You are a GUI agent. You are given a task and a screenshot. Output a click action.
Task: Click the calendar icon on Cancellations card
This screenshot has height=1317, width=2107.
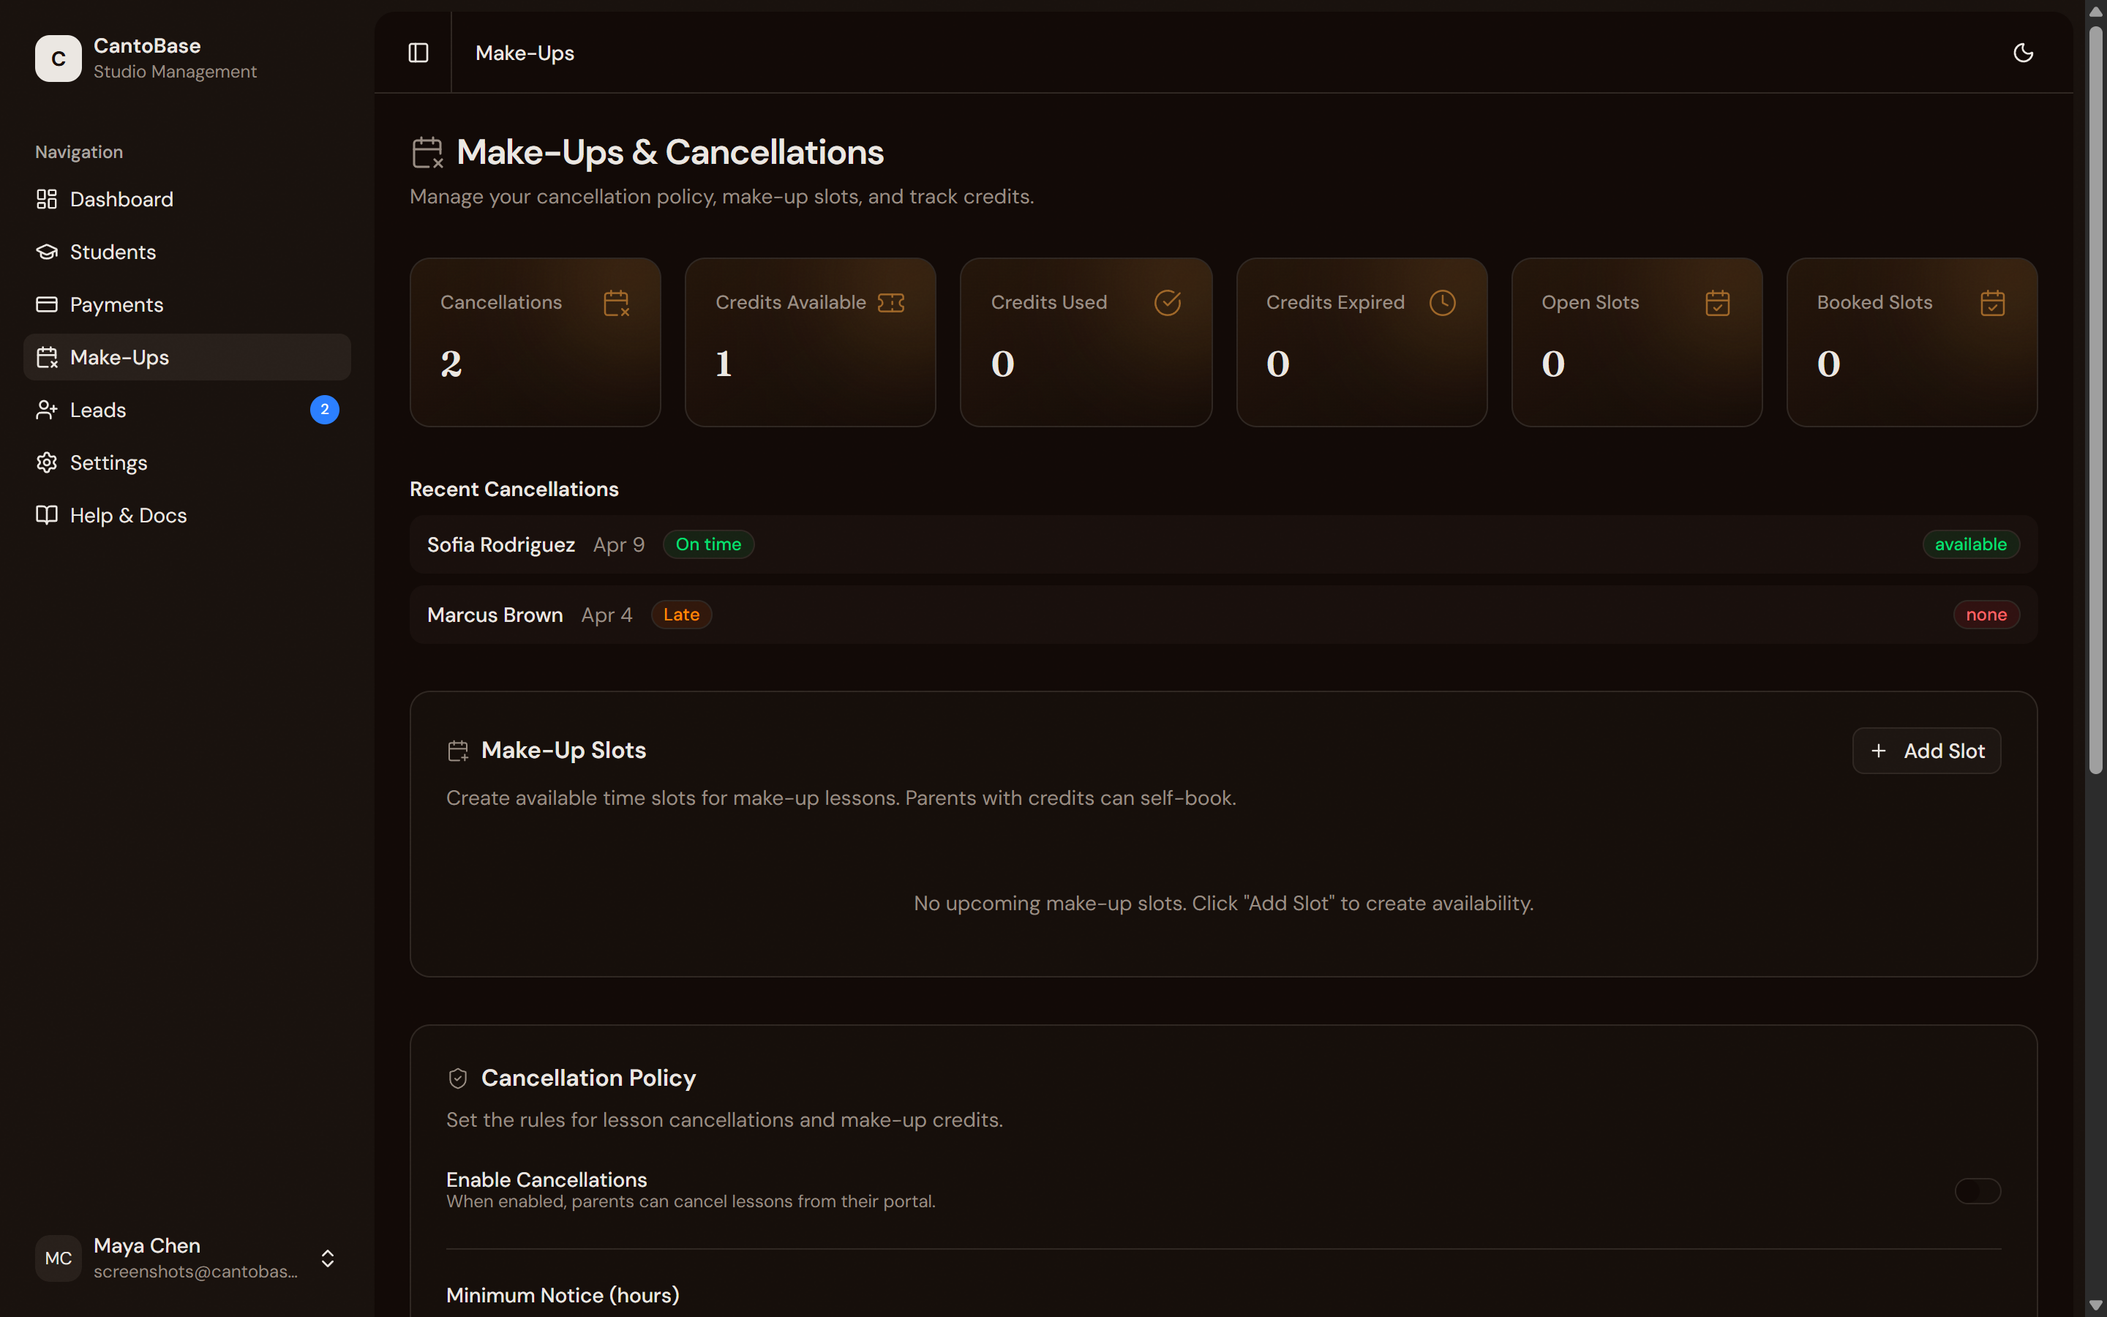617,303
